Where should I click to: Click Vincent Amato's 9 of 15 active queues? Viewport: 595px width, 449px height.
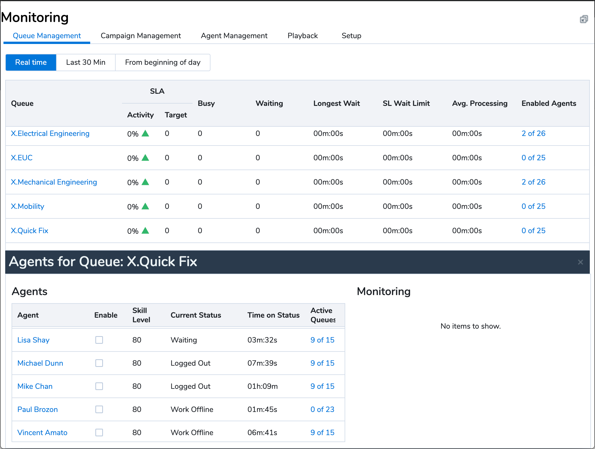[322, 433]
